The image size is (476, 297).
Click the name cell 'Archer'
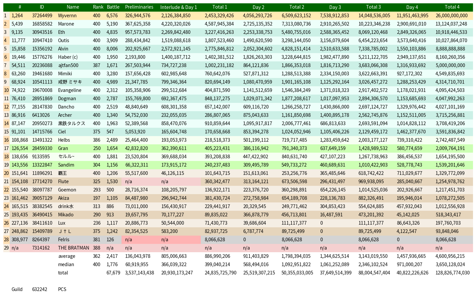(65, 115)
